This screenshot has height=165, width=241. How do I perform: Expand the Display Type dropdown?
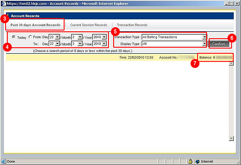click(204, 44)
